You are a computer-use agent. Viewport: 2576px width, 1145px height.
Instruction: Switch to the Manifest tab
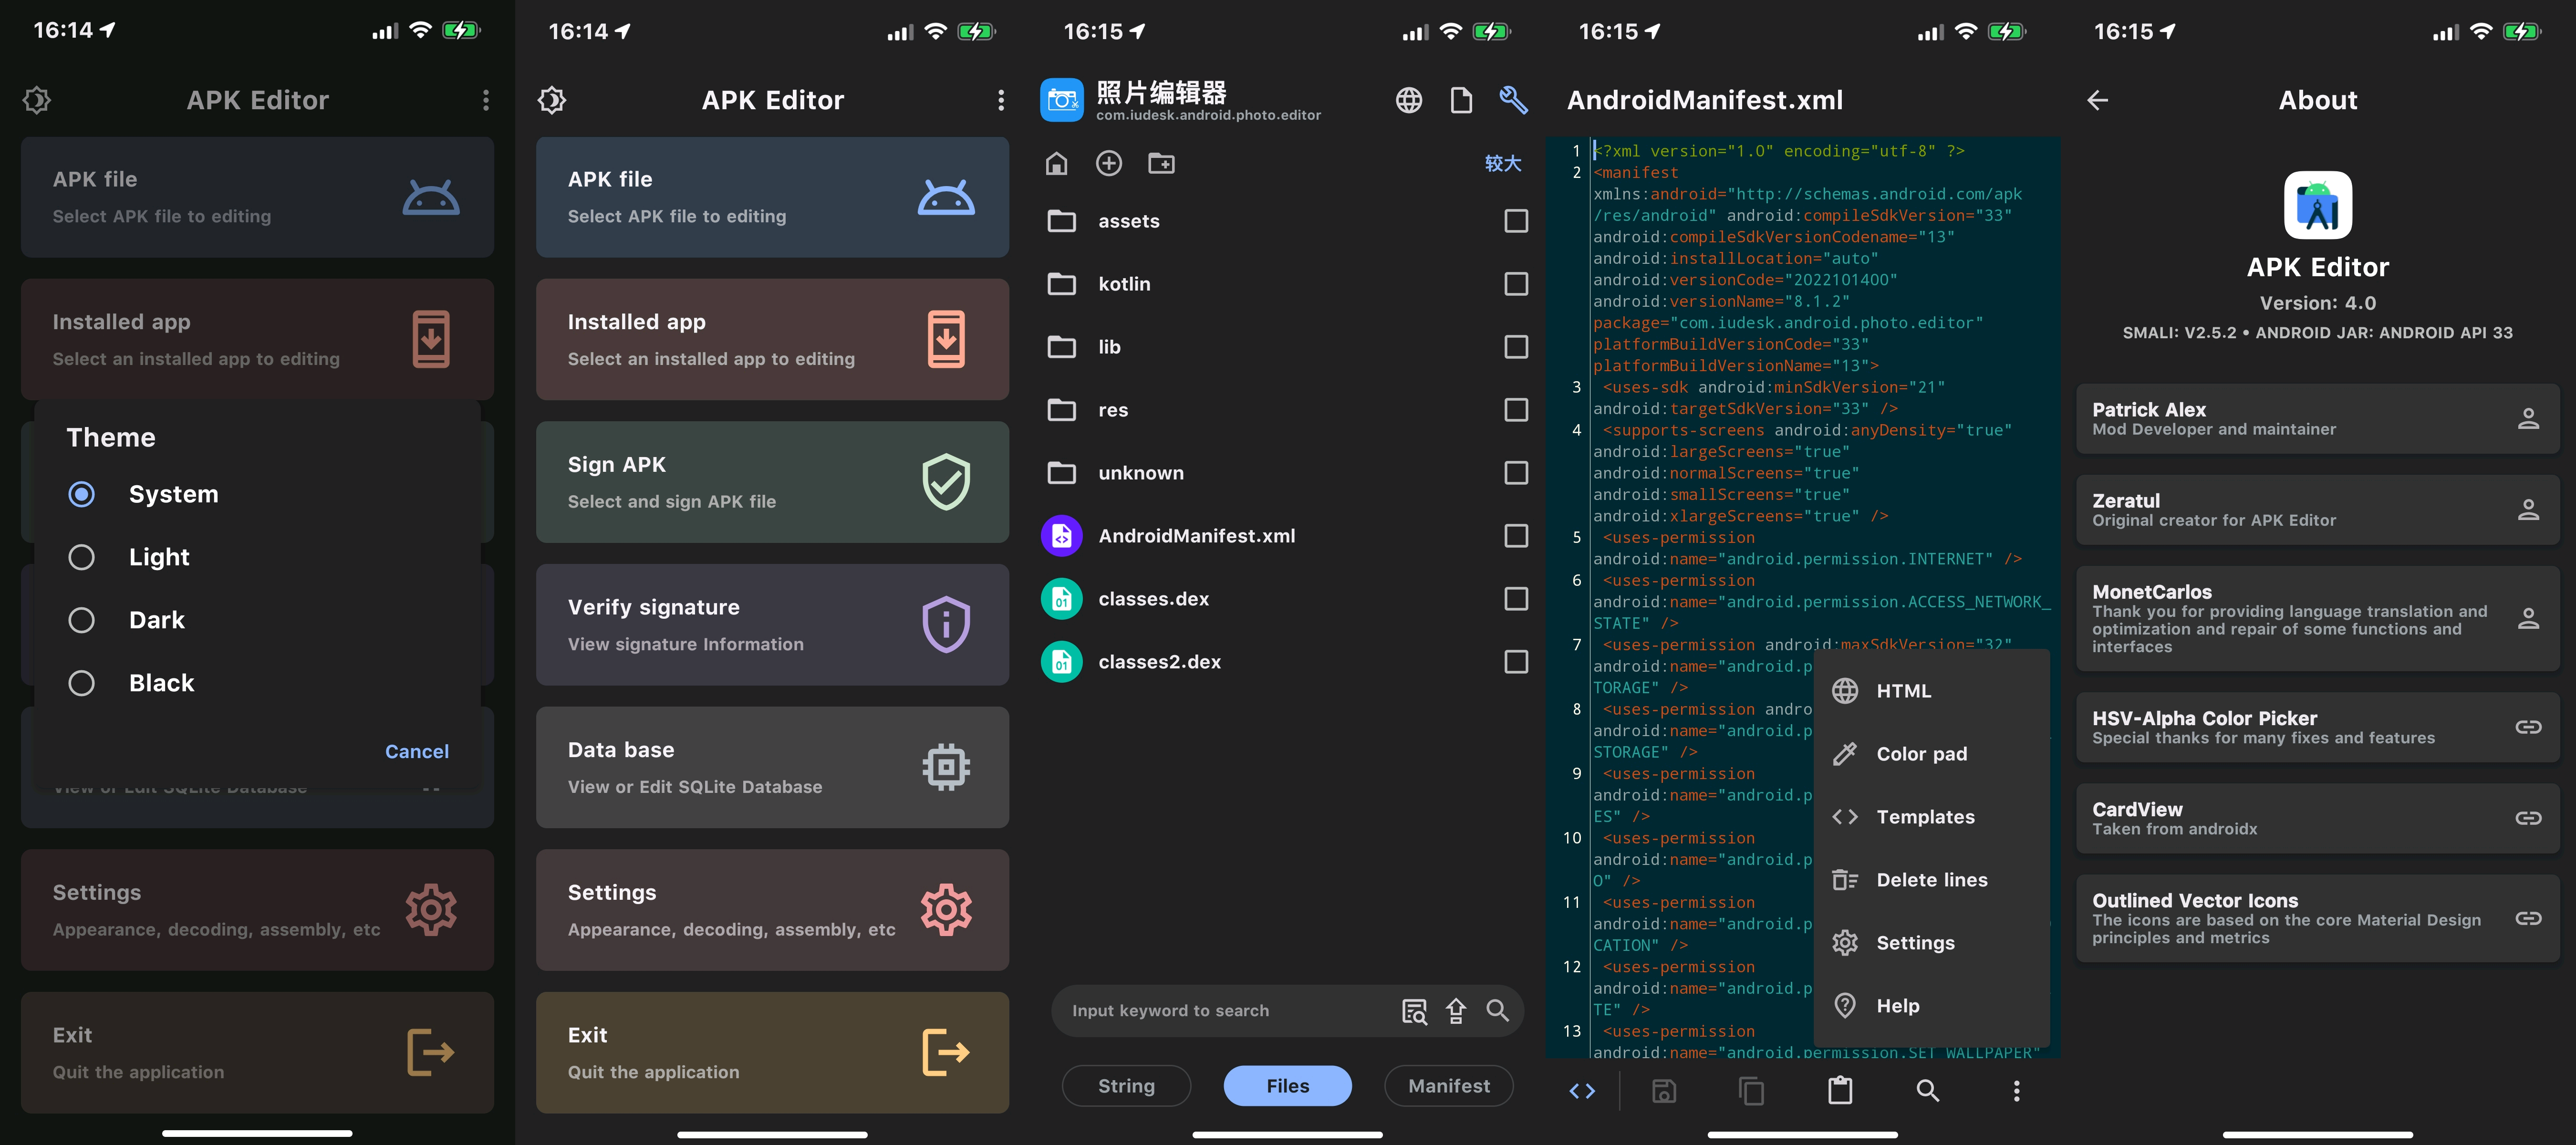[x=1449, y=1086]
